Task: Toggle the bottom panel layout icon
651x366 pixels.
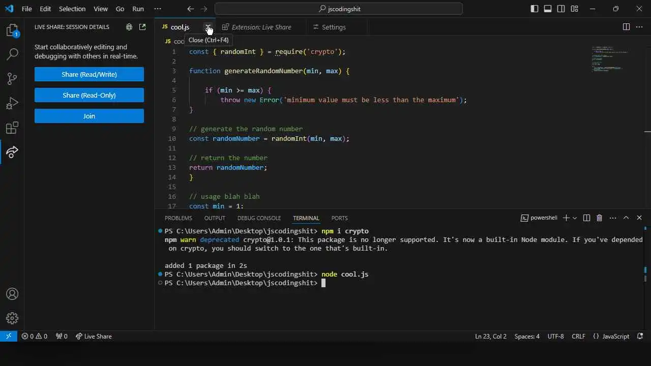Action: tap(548, 9)
